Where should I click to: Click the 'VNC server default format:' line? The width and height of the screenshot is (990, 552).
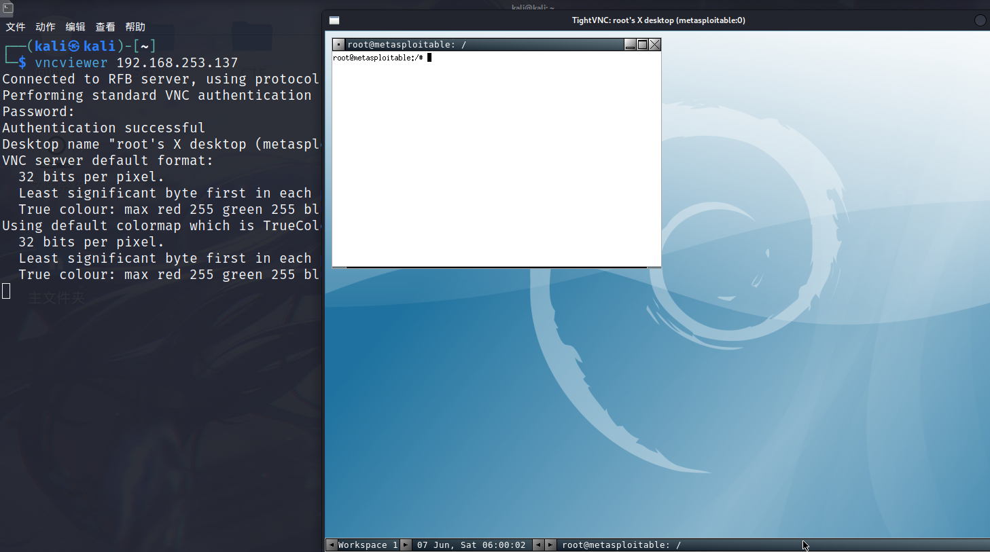[x=108, y=161]
